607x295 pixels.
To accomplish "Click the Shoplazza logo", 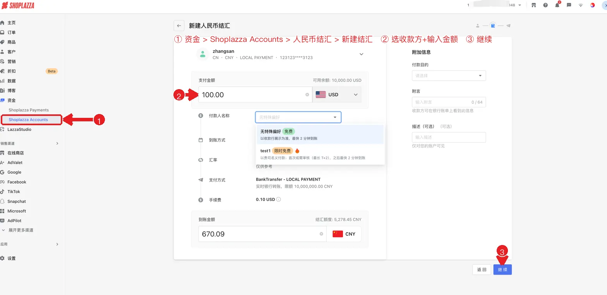I will [x=18, y=5].
